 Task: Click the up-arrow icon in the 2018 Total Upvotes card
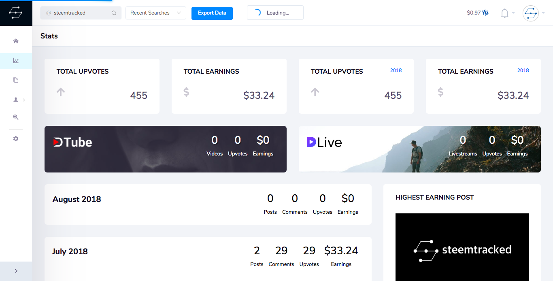click(315, 92)
